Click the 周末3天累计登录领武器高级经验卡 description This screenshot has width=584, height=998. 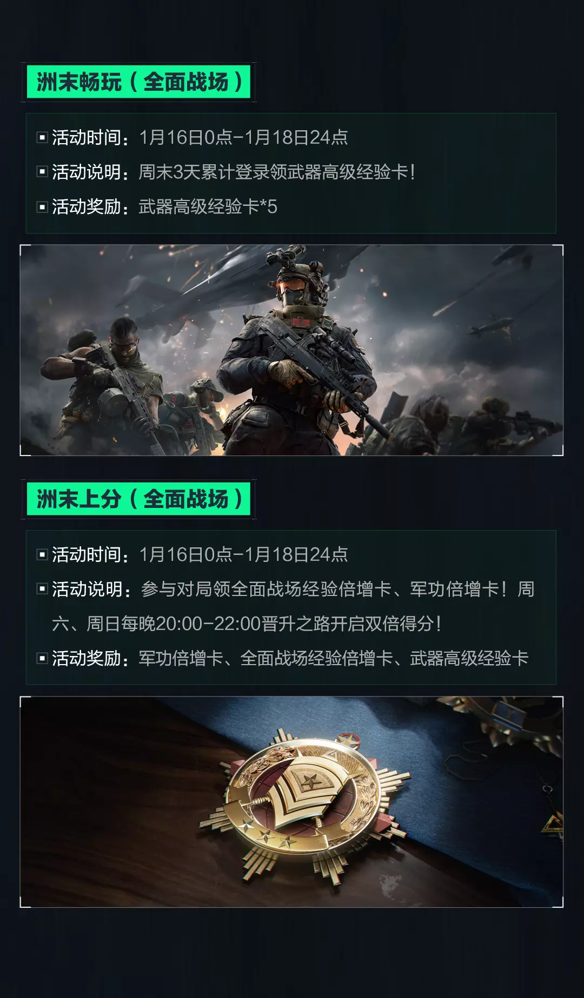[277, 172]
